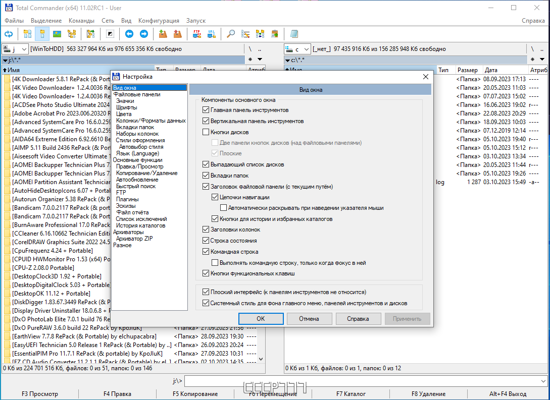This screenshot has height=400, width=550.
Task: Expand command line history dropdown
Action: click(543, 381)
